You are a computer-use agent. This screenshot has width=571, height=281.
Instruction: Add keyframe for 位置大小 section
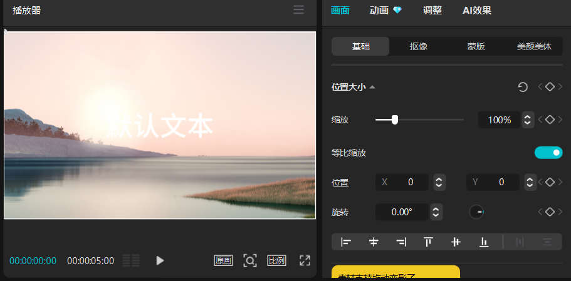click(x=550, y=87)
